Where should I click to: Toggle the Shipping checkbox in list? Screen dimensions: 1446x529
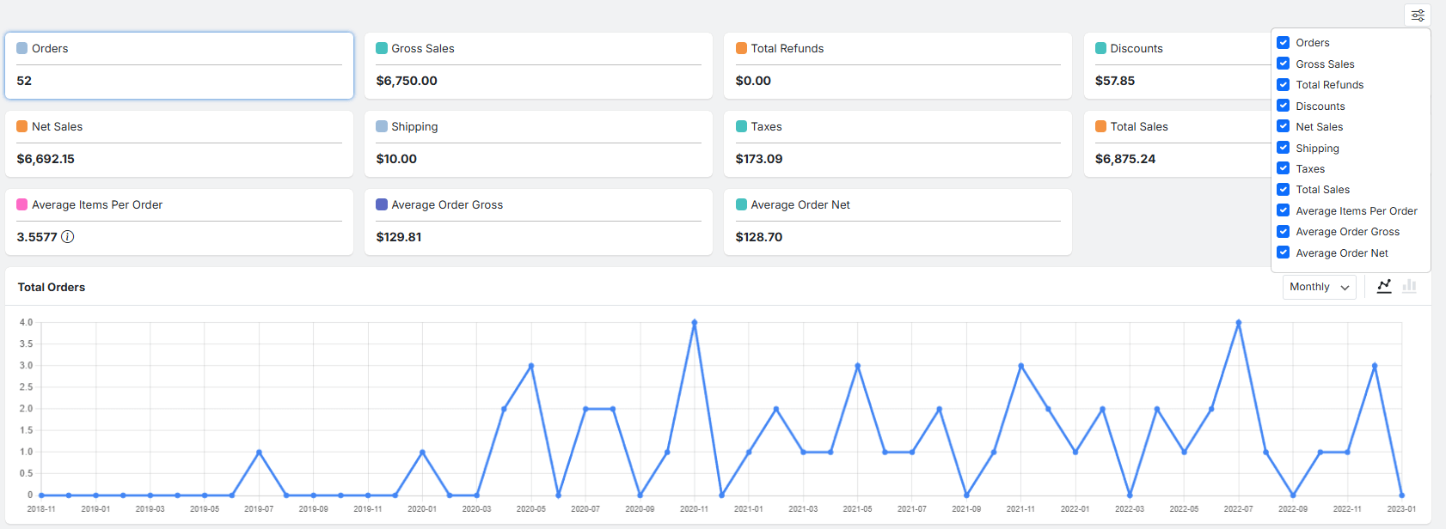(x=1283, y=148)
